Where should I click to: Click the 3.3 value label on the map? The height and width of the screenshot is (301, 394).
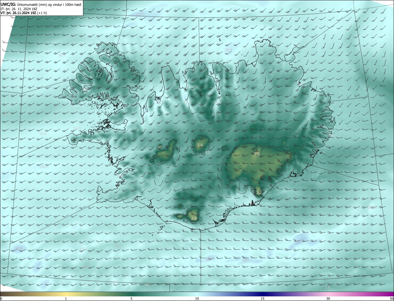pos(160,147)
